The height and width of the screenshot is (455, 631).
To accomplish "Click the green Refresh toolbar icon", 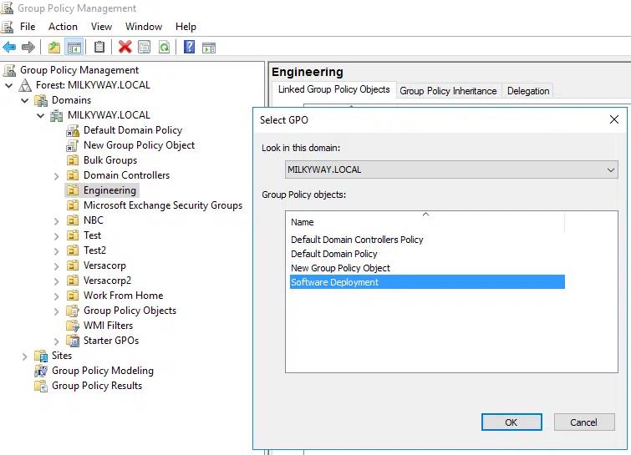I will tap(164, 47).
